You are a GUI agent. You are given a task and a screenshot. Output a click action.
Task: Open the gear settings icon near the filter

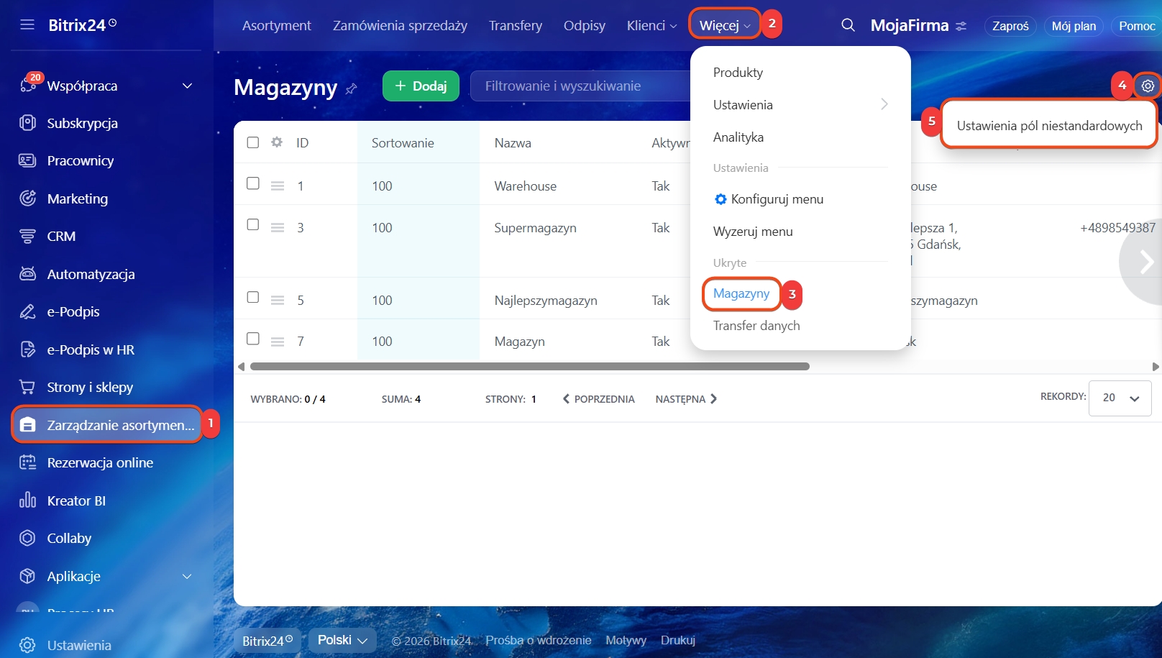pos(1148,86)
